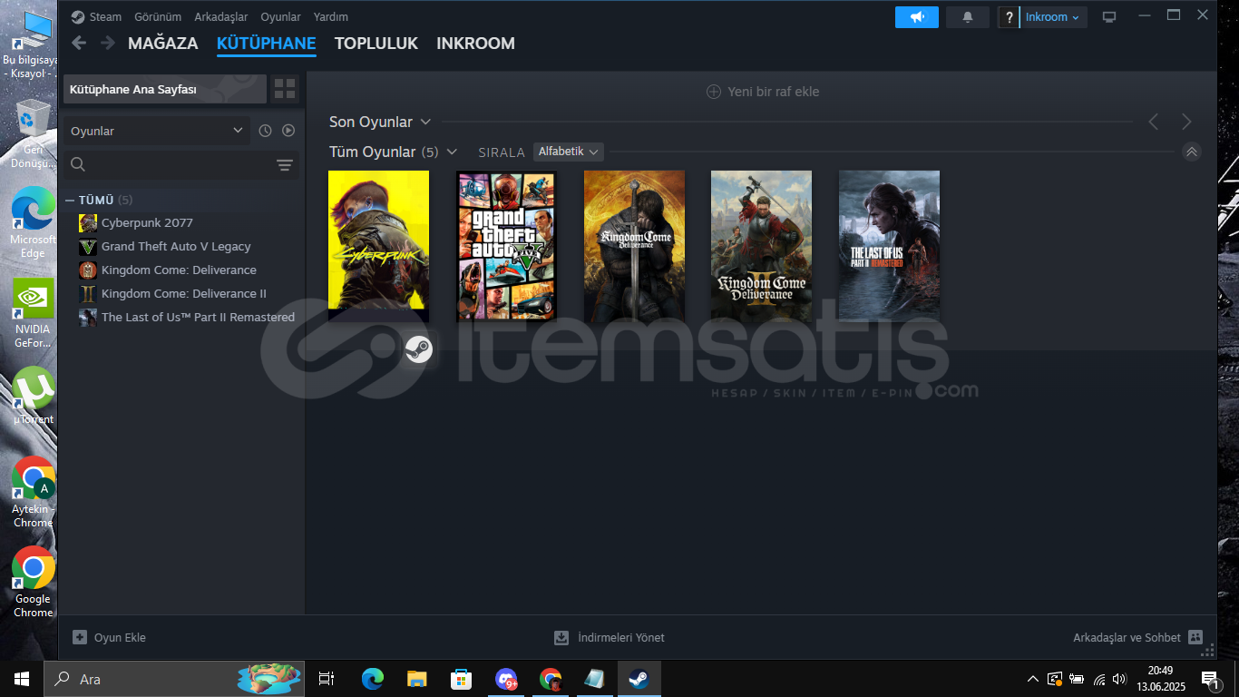The image size is (1239, 697).
Task: Select Kingdom Come: Deliverance II cover
Action: [x=761, y=245]
